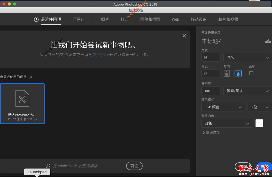The height and width of the screenshot is (177, 272).
Task: Click the 颜色模式 label
Action: [208, 100]
